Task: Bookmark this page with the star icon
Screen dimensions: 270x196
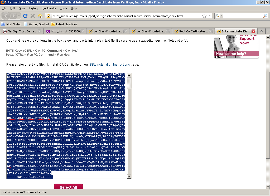Action: click(x=204, y=16)
